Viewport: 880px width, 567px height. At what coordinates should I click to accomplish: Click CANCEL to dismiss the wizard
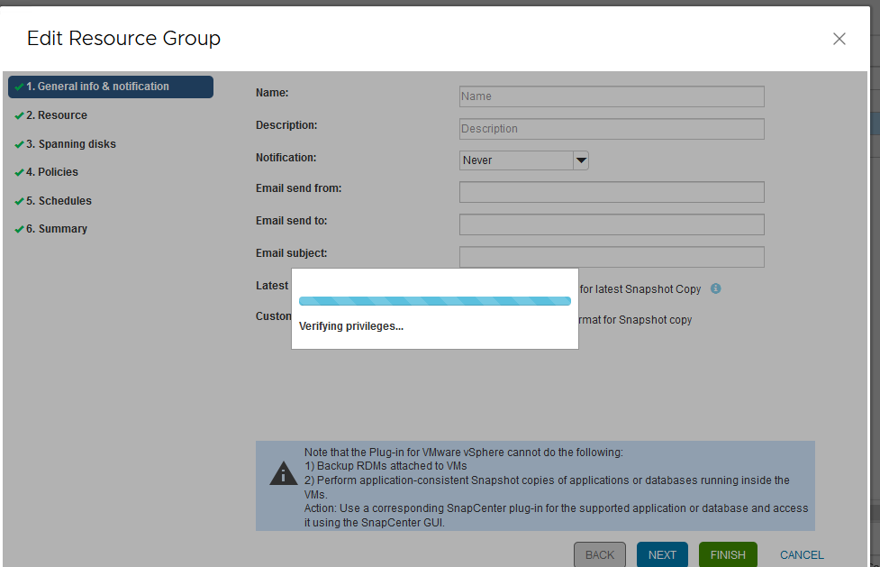pos(801,554)
